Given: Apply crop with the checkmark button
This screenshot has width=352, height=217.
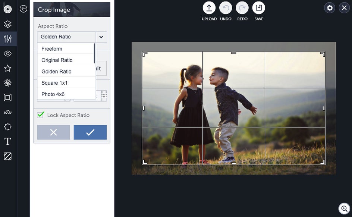Looking at the screenshot, I should [x=90, y=132].
